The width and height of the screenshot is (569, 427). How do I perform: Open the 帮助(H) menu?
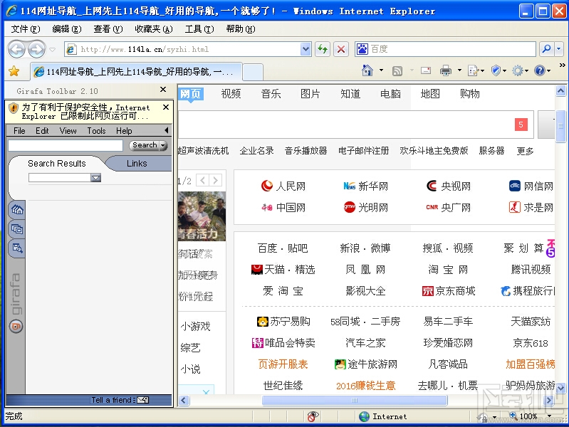point(240,29)
